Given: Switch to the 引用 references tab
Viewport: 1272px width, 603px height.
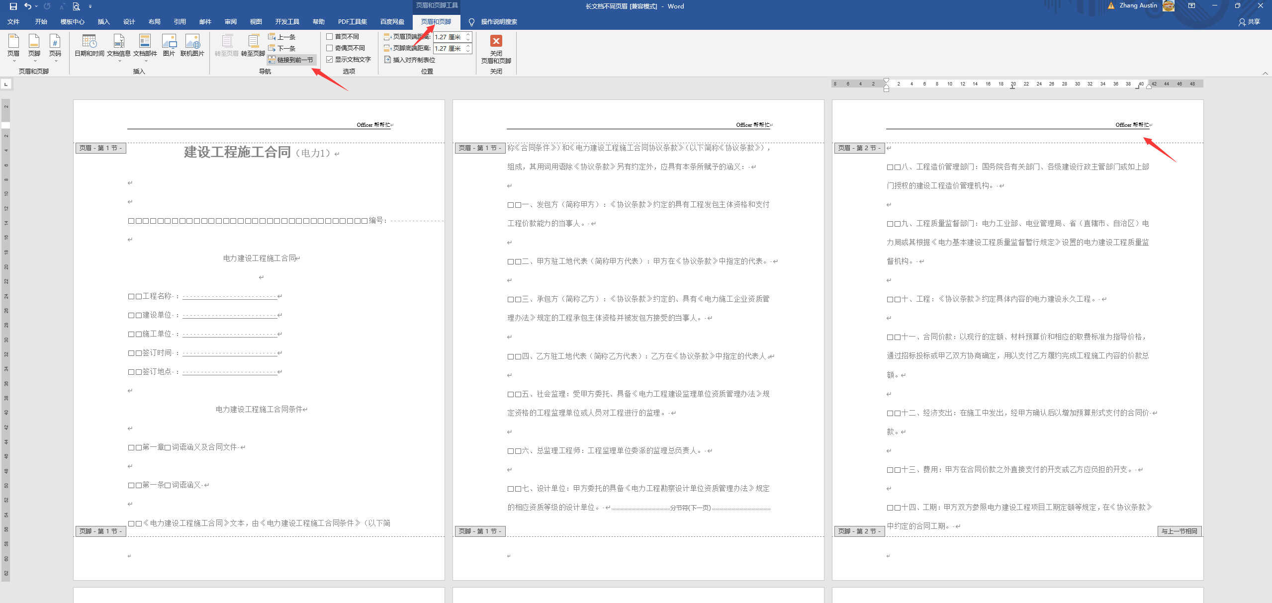Looking at the screenshot, I should 180,22.
